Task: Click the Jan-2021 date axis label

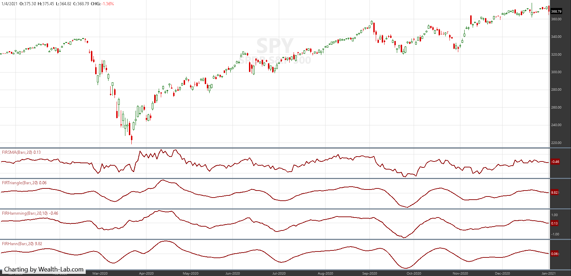Action: pyautogui.click(x=549, y=273)
